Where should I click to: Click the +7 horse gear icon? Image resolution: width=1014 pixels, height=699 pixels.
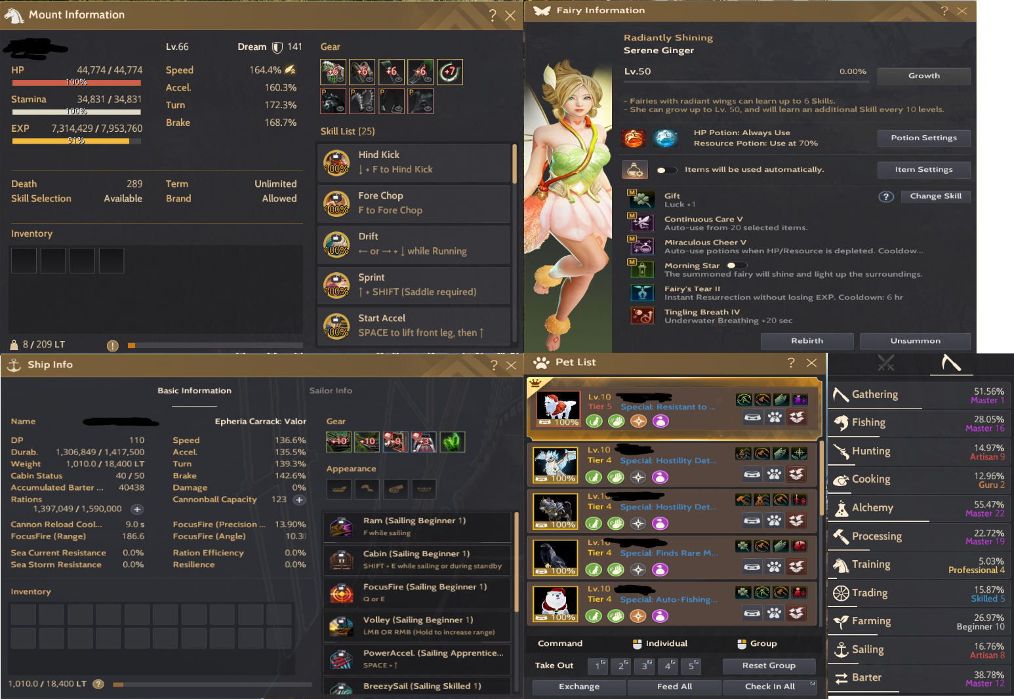[x=450, y=72]
